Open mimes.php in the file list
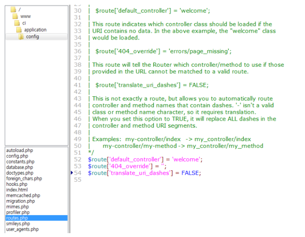 coord(18,206)
